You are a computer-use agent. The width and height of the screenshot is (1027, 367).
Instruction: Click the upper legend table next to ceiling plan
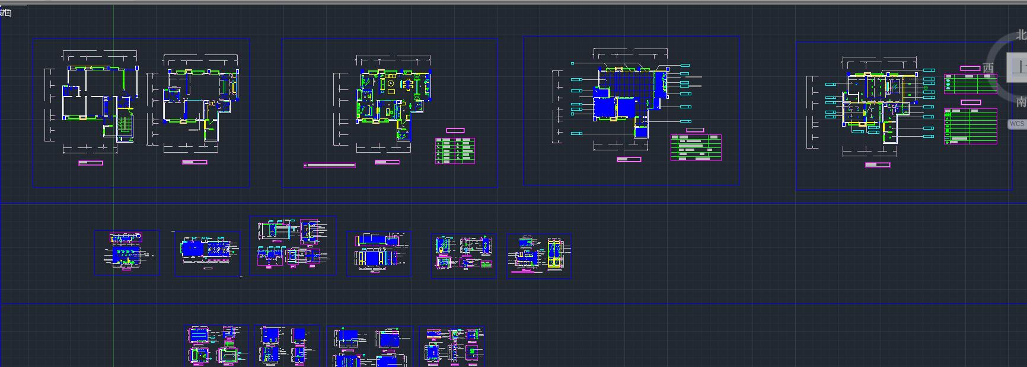(x=971, y=83)
